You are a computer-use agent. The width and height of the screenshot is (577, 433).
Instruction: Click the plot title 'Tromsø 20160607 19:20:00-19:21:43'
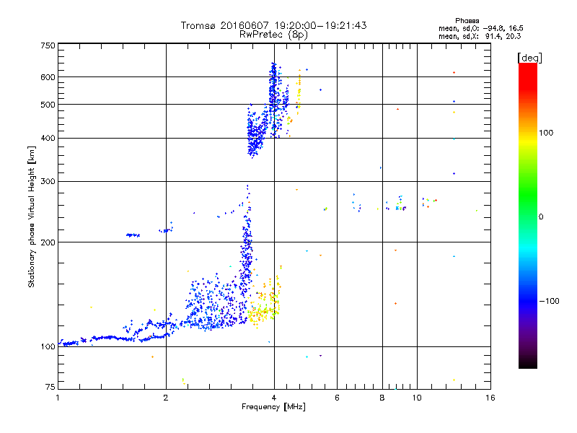273,25
